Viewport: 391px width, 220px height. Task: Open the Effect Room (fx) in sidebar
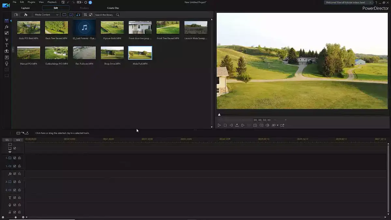click(x=7, y=27)
